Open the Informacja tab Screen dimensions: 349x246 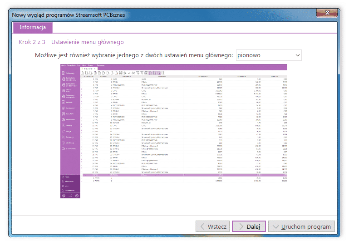pos(33,27)
